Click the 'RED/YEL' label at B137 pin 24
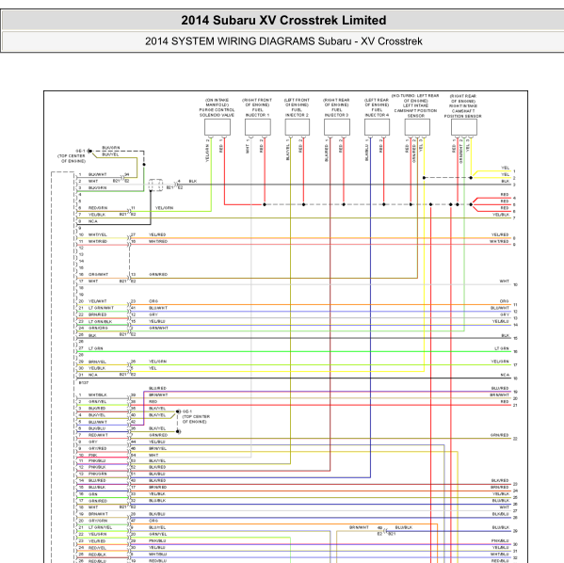Image resolution: width=564 pixels, height=563 pixels. (97, 548)
